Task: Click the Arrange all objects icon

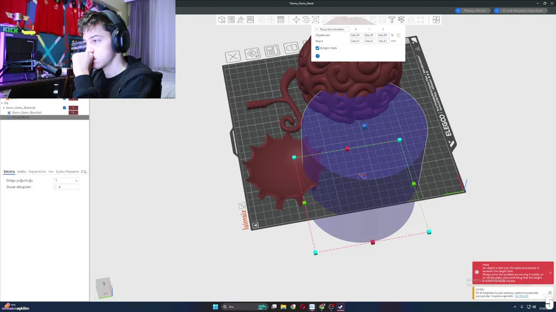Action: [x=250, y=19]
